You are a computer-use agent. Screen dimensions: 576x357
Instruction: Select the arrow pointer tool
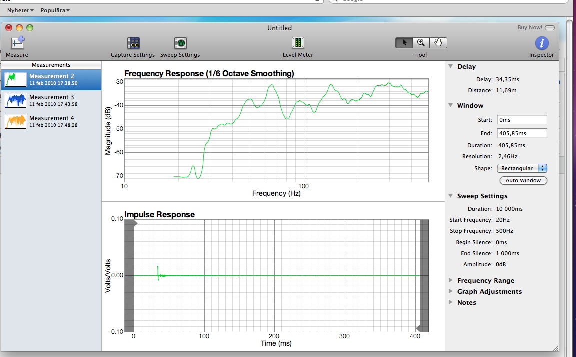click(404, 43)
